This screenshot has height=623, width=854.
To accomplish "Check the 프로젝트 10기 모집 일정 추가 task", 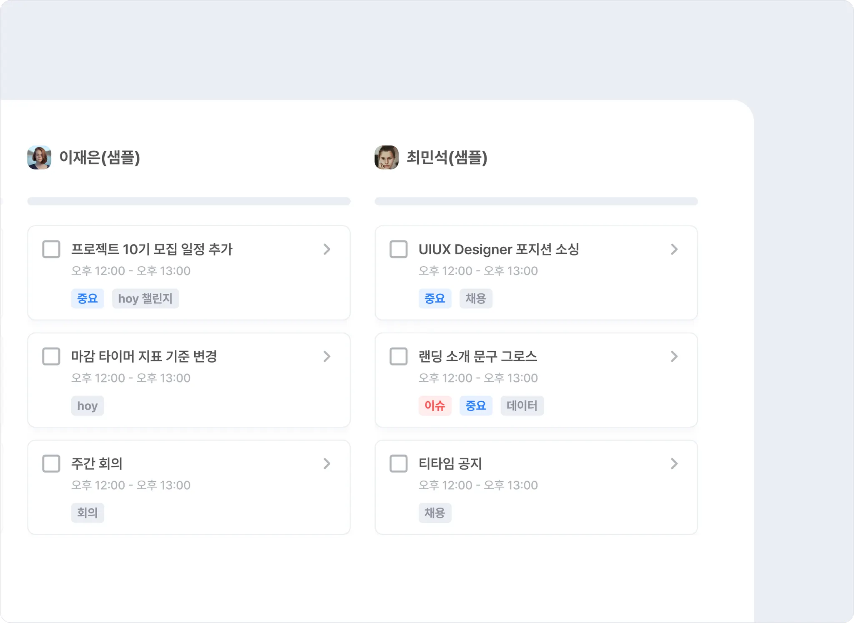I will coord(51,249).
